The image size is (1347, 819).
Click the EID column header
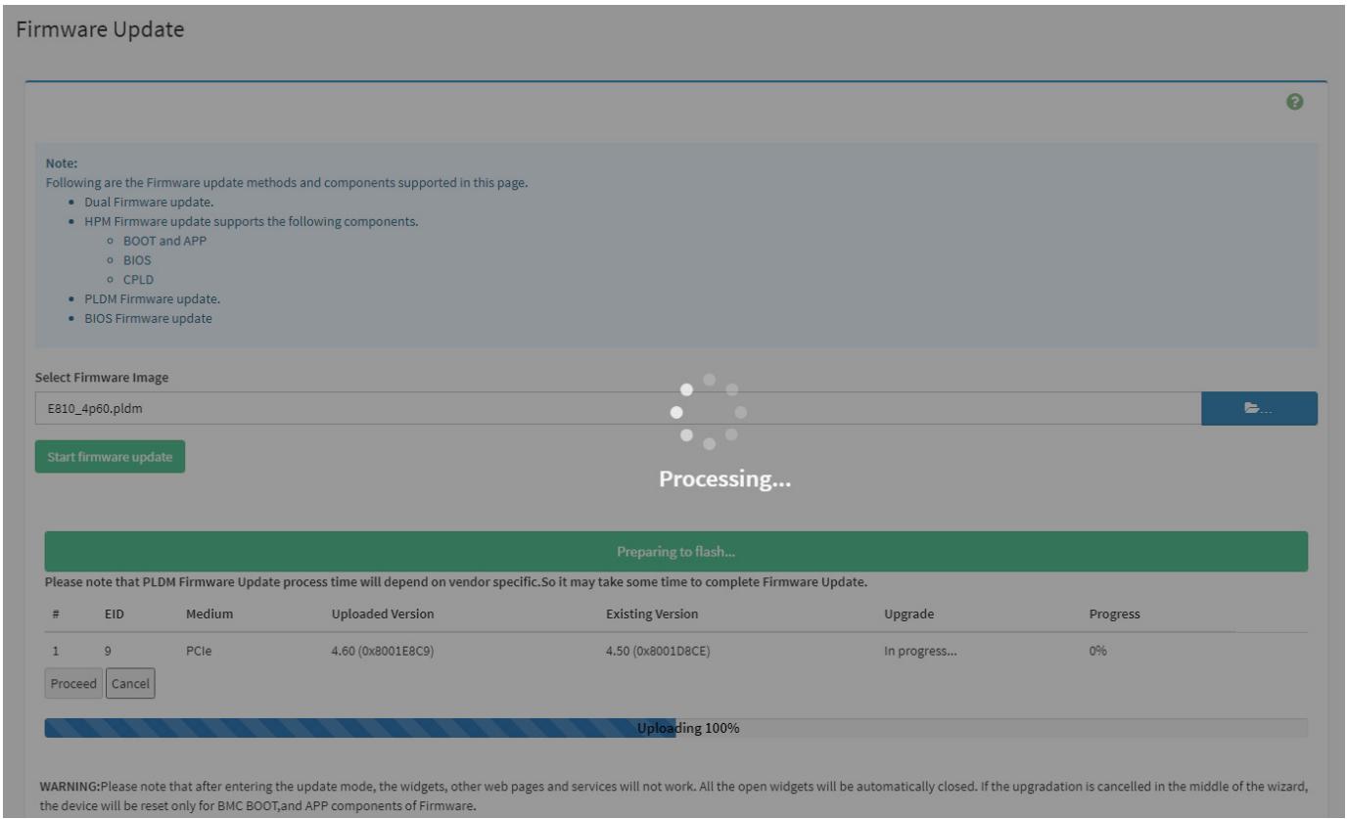[x=114, y=614]
